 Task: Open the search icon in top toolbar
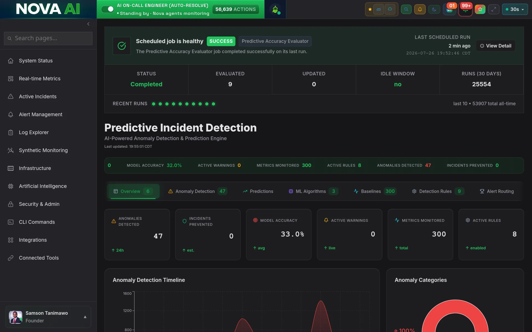pos(406,9)
